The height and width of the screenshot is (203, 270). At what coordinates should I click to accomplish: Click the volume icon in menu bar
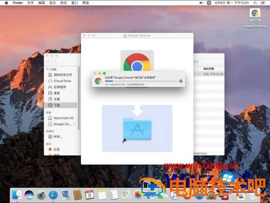[201, 3]
